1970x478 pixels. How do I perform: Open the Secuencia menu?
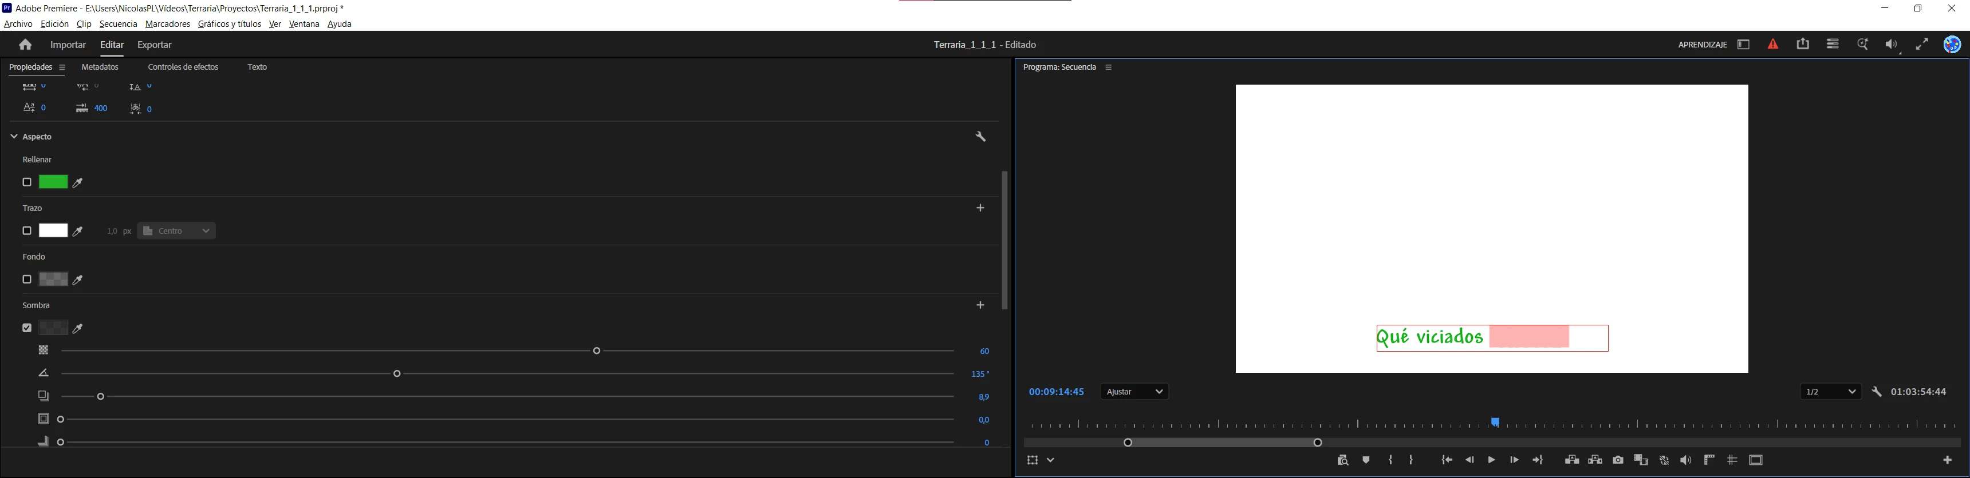118,25
